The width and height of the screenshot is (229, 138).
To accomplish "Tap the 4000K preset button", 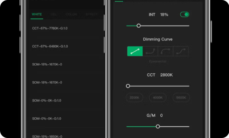I will click(x=158, y=97).
